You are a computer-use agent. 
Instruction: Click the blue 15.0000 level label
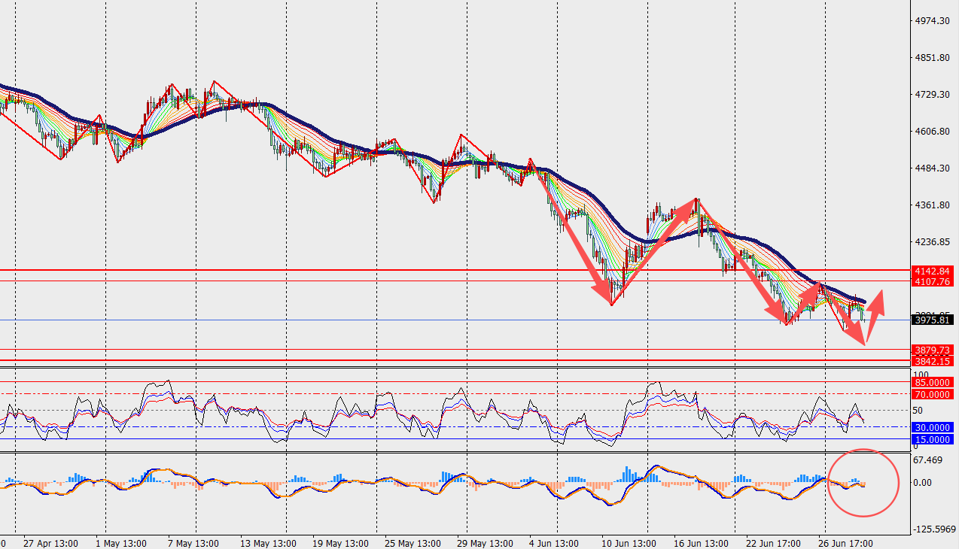pyautogui.click(x=932, y=439)
